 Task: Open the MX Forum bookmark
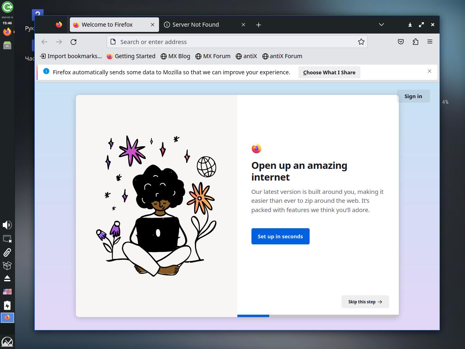point(213,56)
